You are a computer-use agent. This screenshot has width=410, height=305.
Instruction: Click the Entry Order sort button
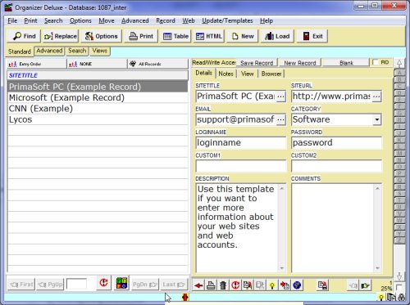tap(36, 64)
